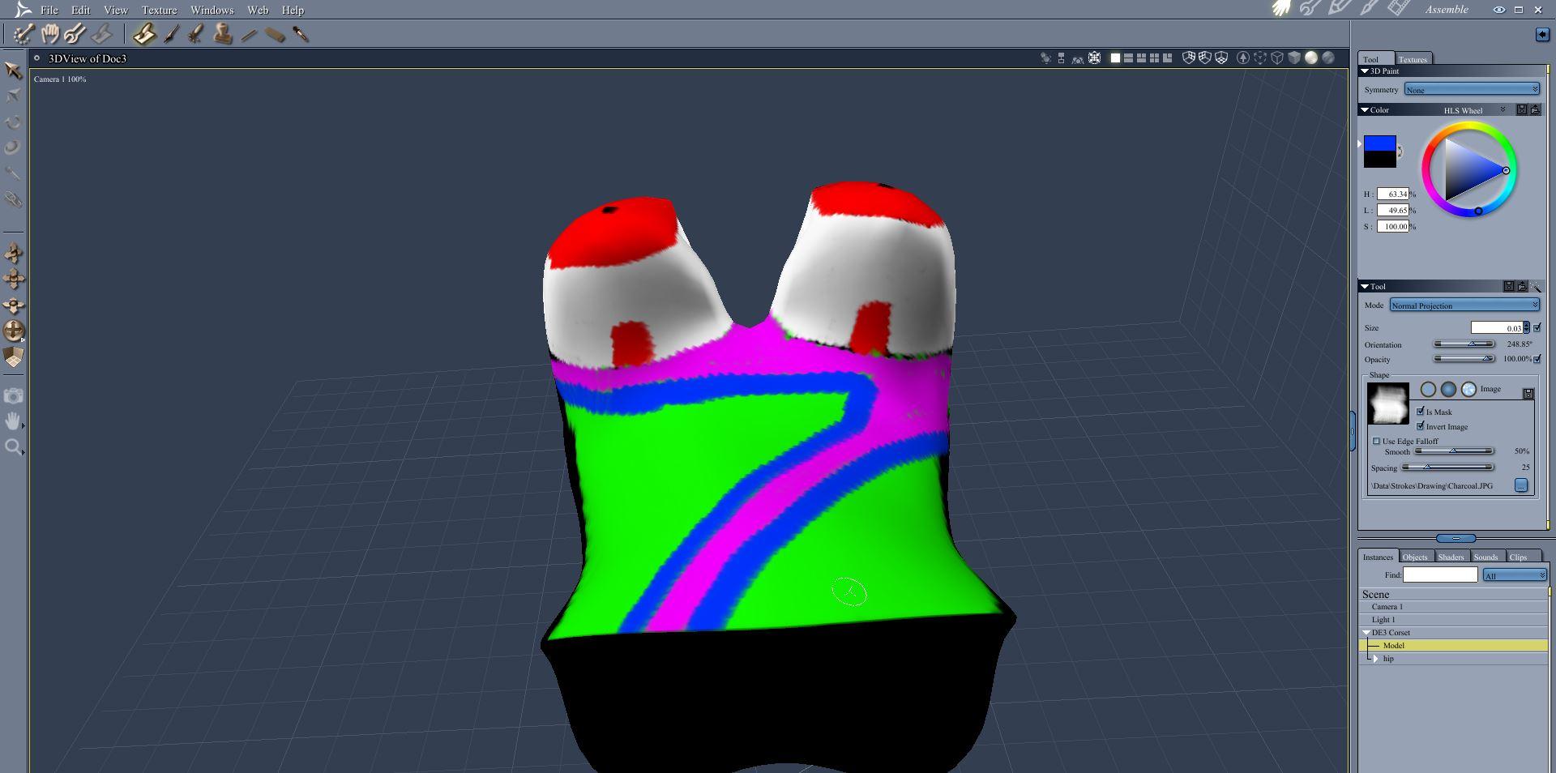The width and height of the screenshot is (1556, 773).
Task: Click the wrench and brush toolbar icon
Action: point(75,34)
